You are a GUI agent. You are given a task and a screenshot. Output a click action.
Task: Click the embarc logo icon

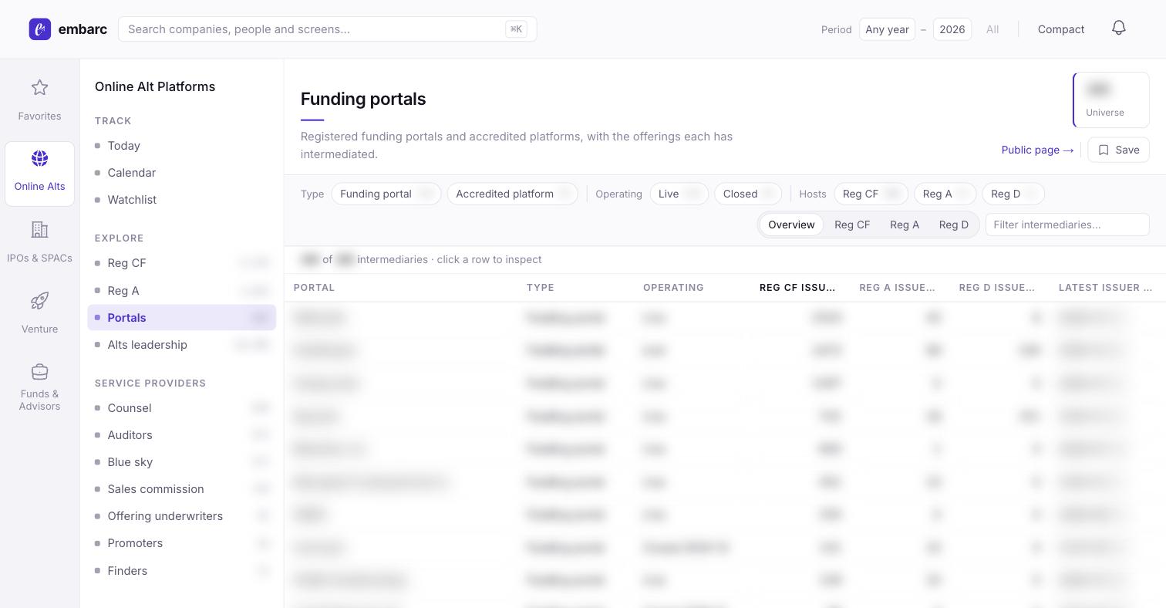(x=40, y=29)
